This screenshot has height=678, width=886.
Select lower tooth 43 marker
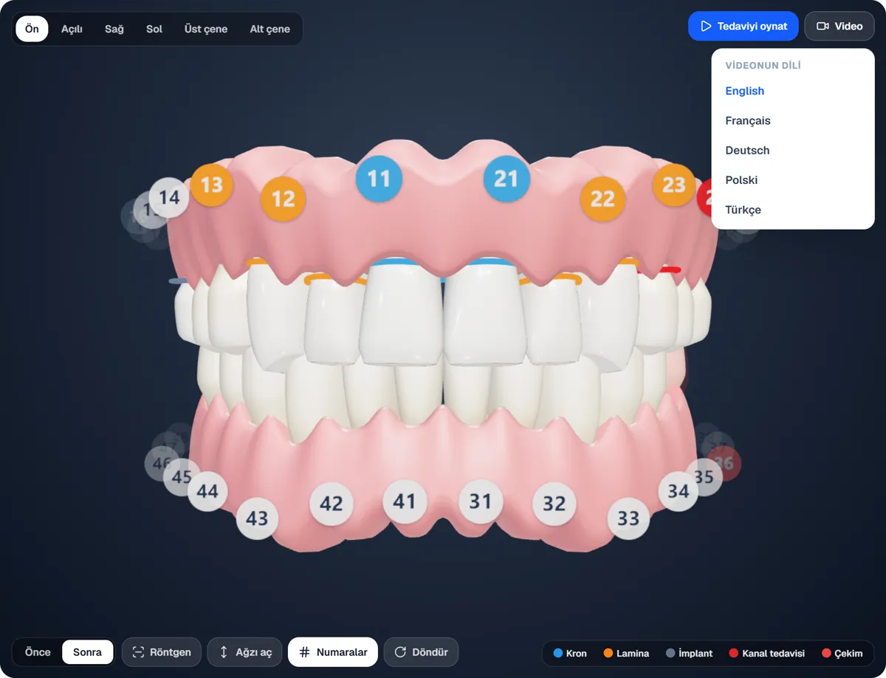point(257,518)
